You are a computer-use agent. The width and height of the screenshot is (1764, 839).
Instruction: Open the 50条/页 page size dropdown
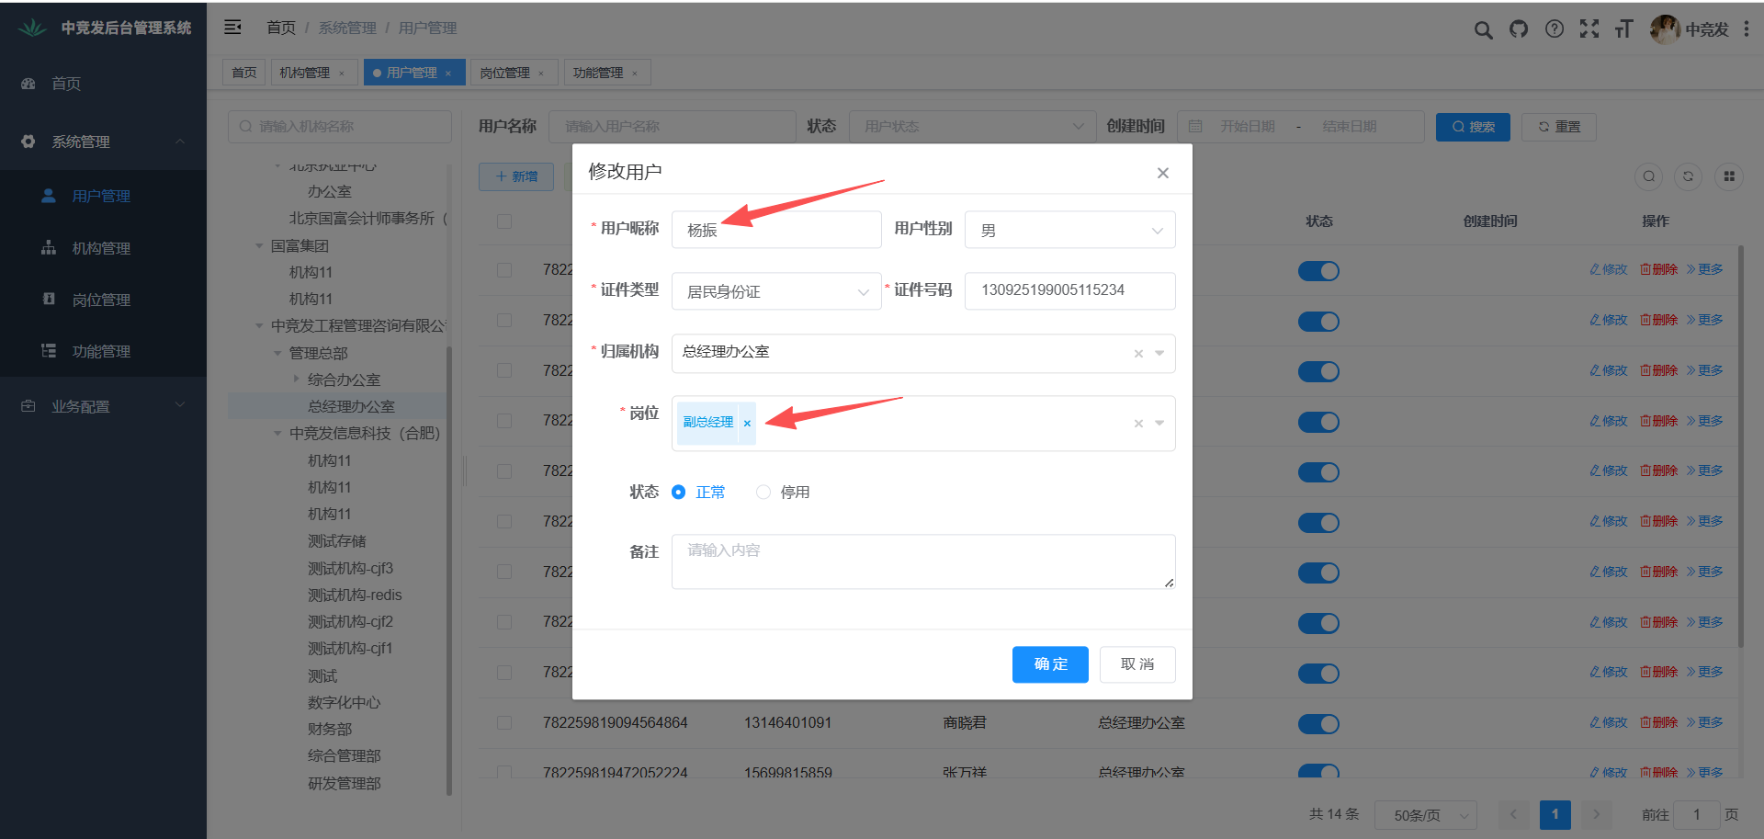(x=1426, y=815)
